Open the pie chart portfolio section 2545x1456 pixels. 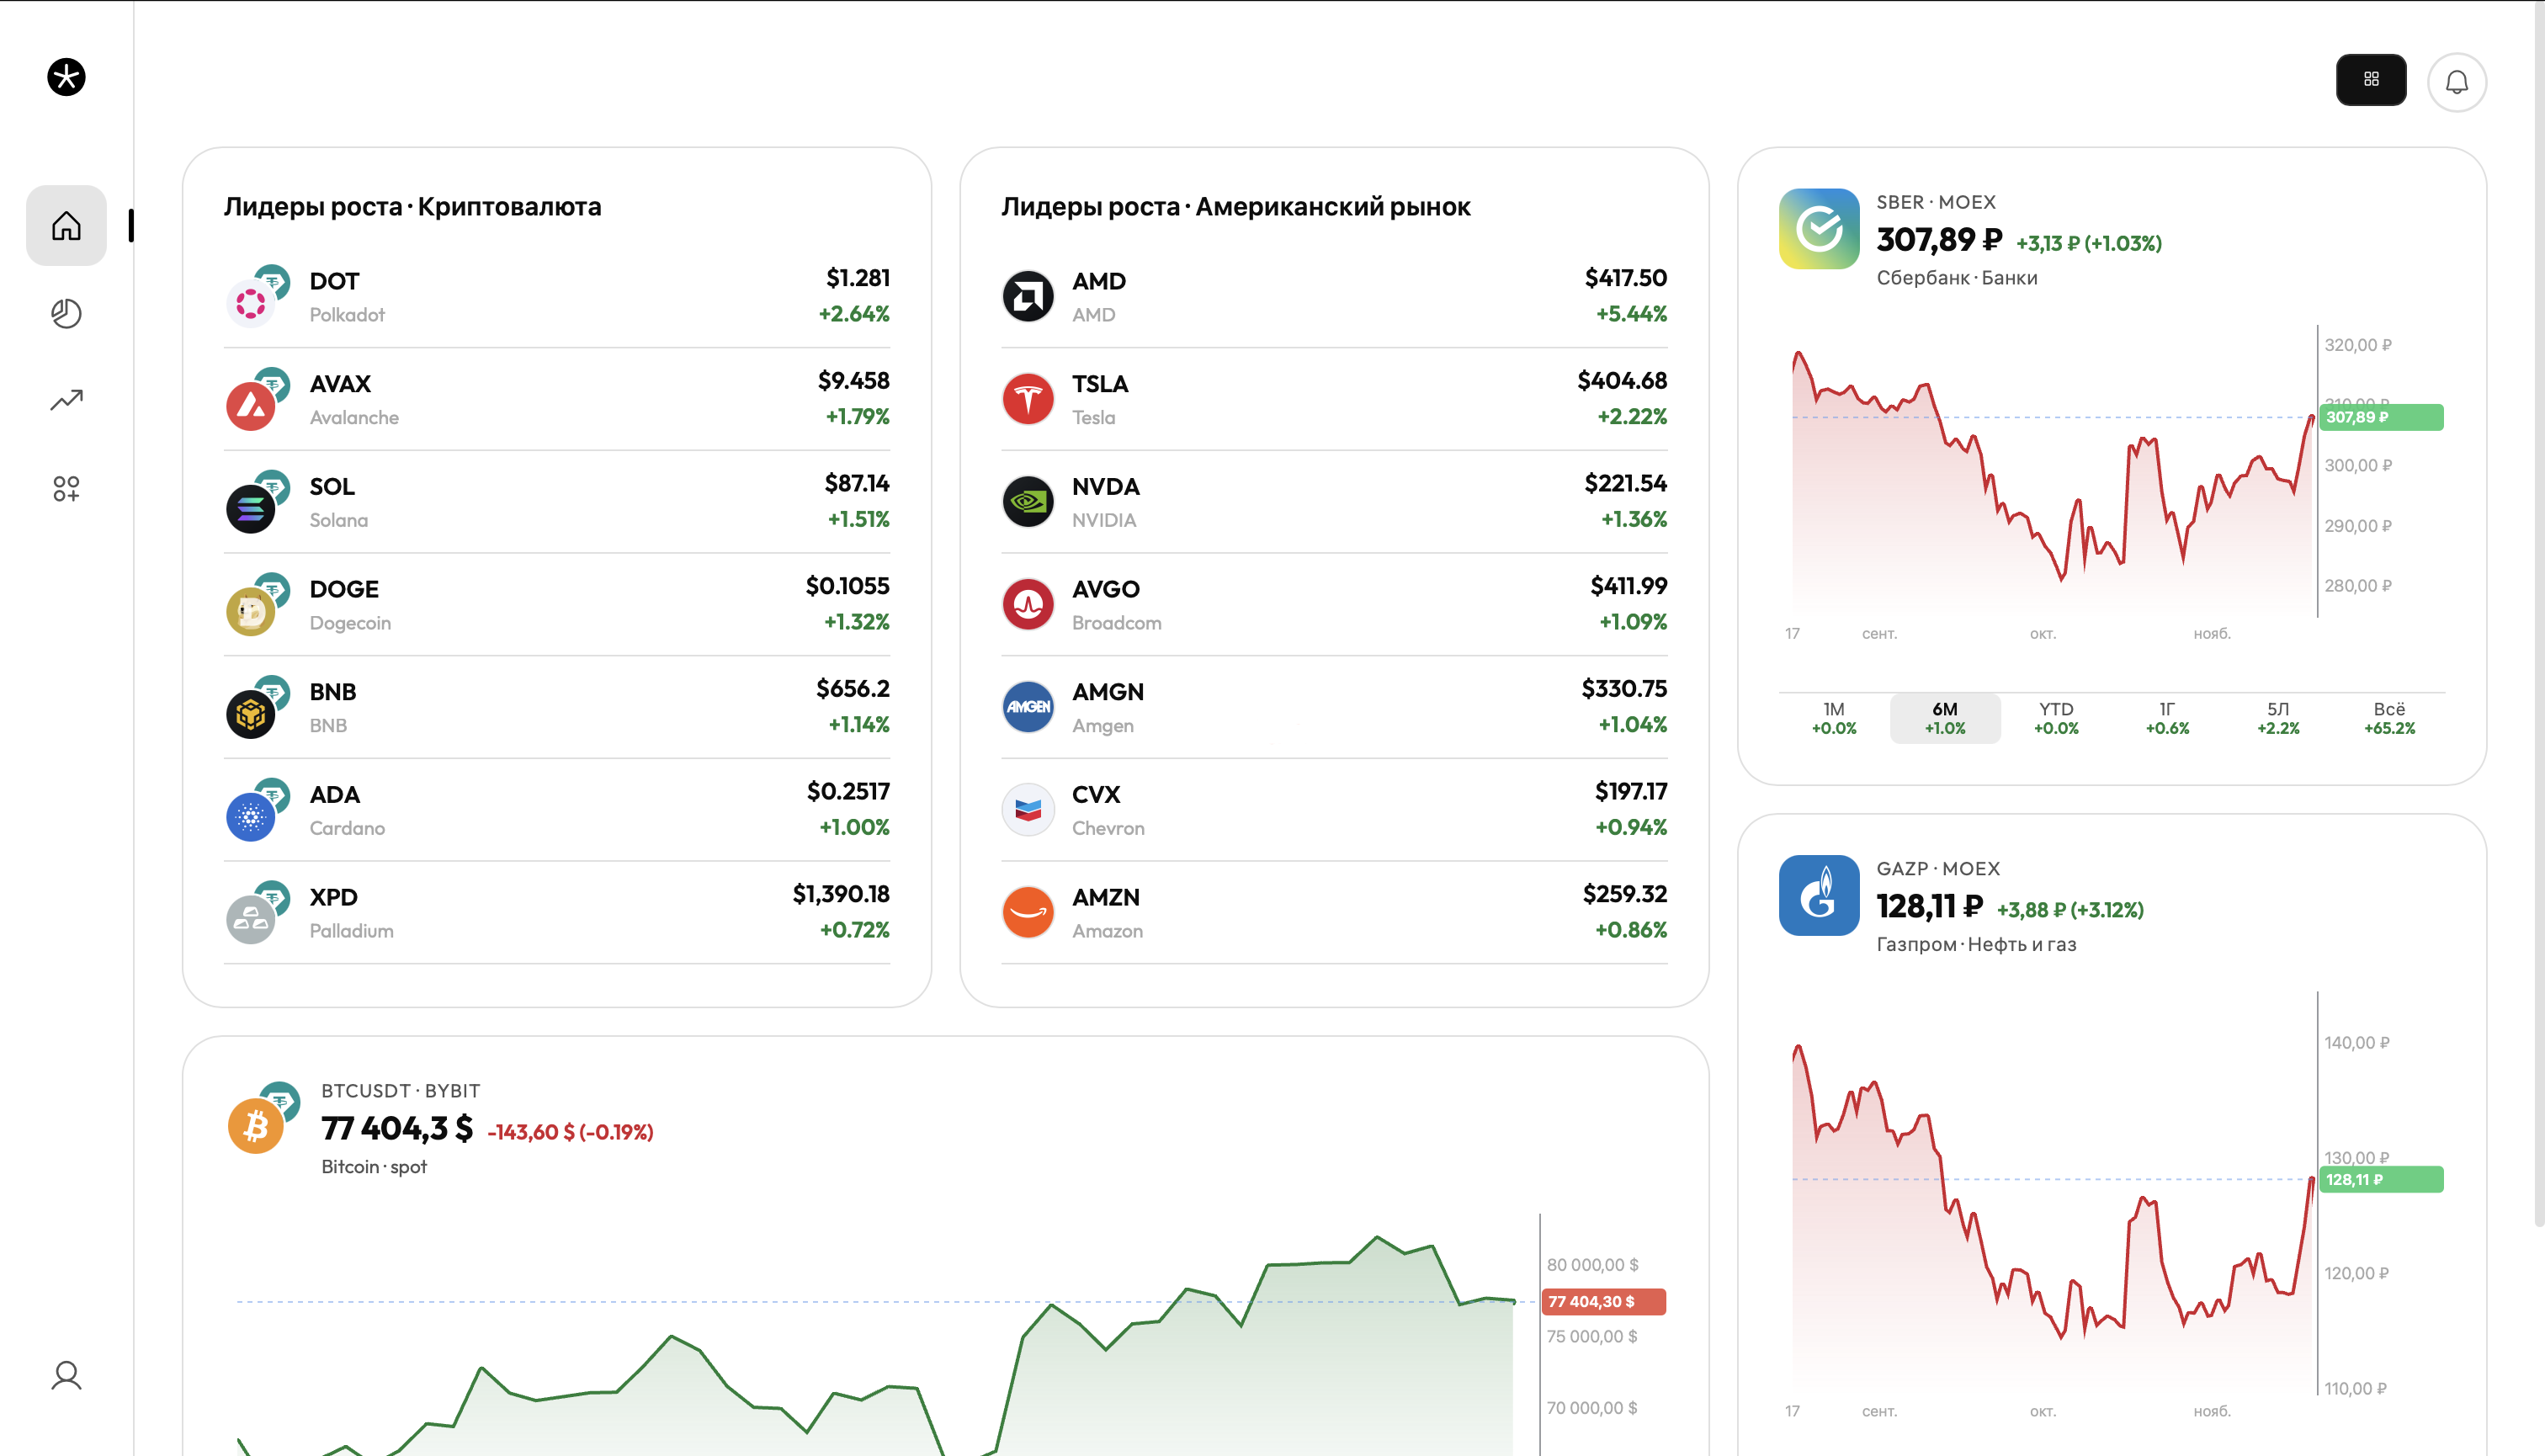[66, 313]
